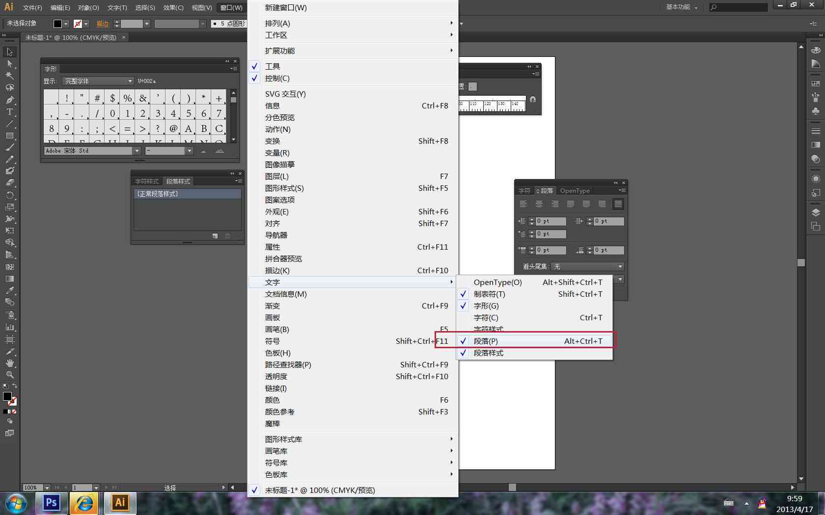Select the Eyedropper tool

[x=9, y=290]
